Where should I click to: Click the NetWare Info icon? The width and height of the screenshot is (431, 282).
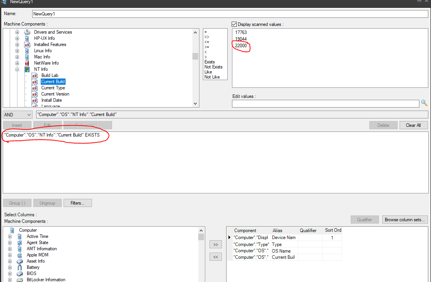27,63
